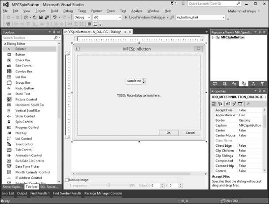
Task: Open the Toolbox search options dropdown
Action: click(60, 38)
